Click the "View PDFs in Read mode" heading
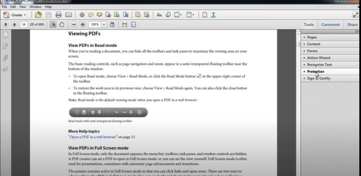This screenshot has width=361, height=176. tap(93, 46)
